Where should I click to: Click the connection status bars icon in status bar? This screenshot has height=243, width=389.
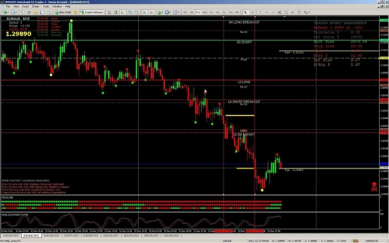point(355,241)
